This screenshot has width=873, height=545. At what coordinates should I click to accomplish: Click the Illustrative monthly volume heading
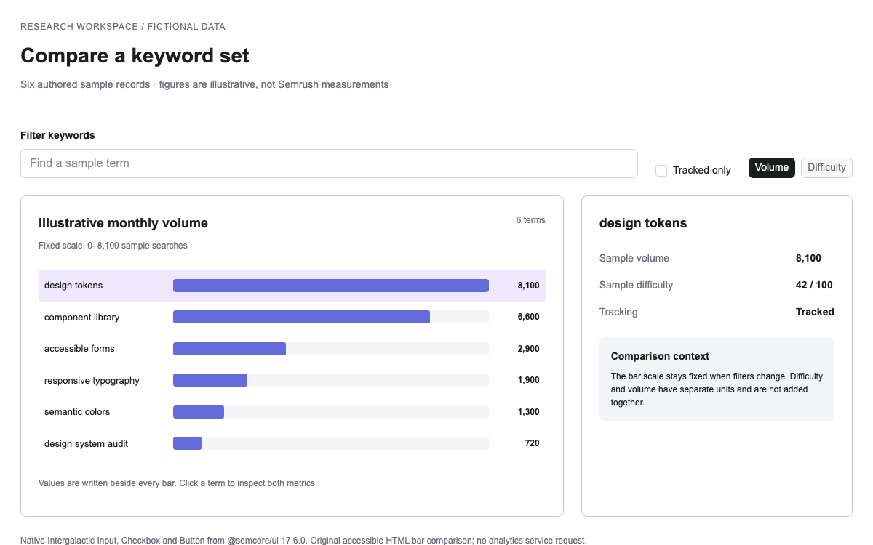[123, 223]
